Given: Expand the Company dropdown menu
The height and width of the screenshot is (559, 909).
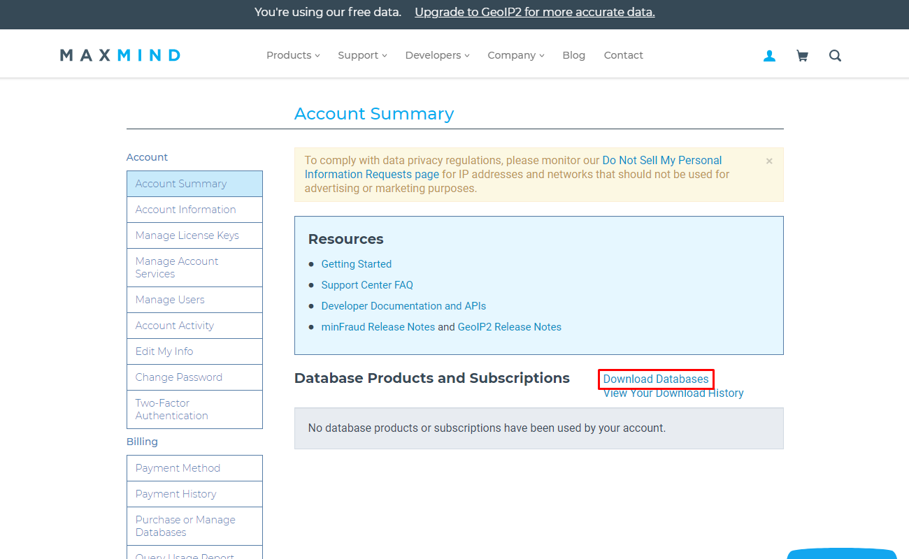Looking at the screenshot, I should (x=515, y=55).
